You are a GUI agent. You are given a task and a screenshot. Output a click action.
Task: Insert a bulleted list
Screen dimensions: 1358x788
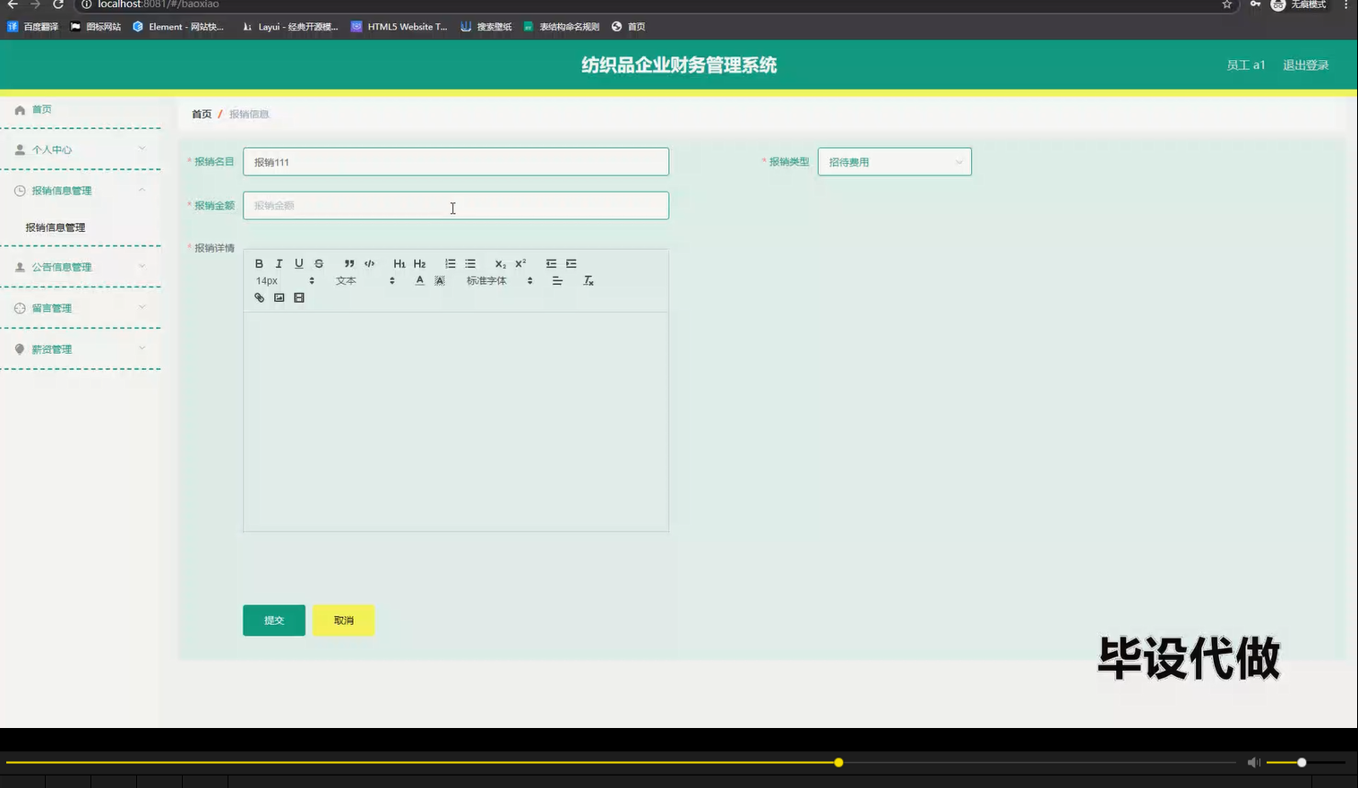click(x=470, y=263)
